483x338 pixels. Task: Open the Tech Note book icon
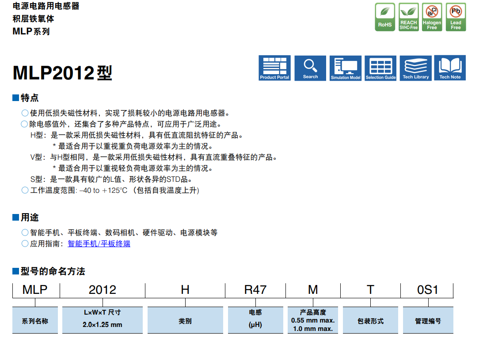click(450, 68)
